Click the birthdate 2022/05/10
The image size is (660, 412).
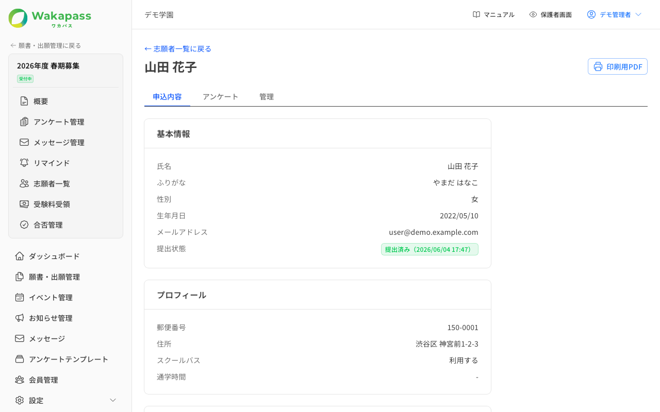point(459,216)
